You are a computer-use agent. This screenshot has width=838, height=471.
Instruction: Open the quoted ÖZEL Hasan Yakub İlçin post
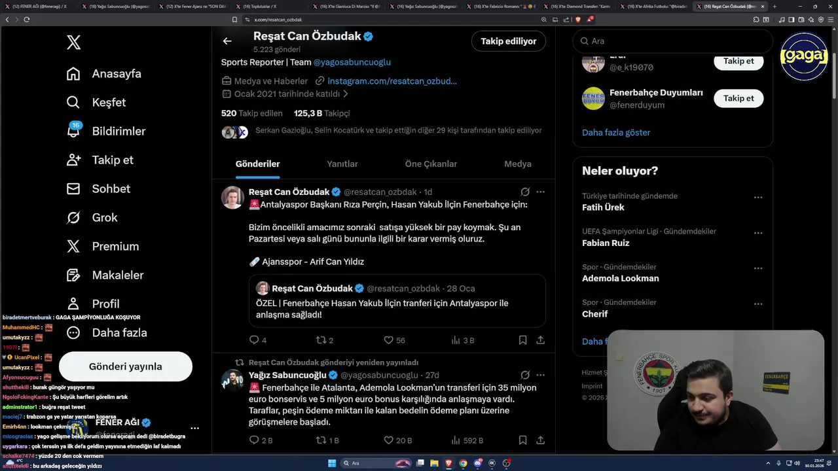pos(397,301)
